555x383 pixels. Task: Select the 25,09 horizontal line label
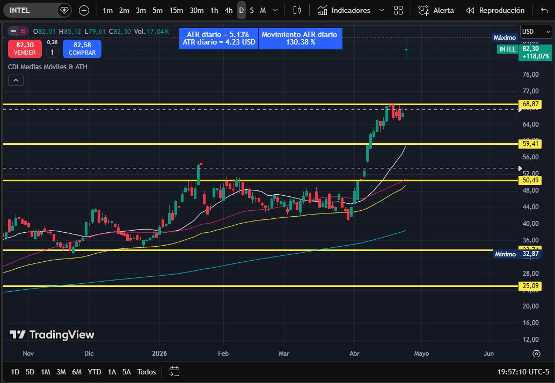coord(530,286)
